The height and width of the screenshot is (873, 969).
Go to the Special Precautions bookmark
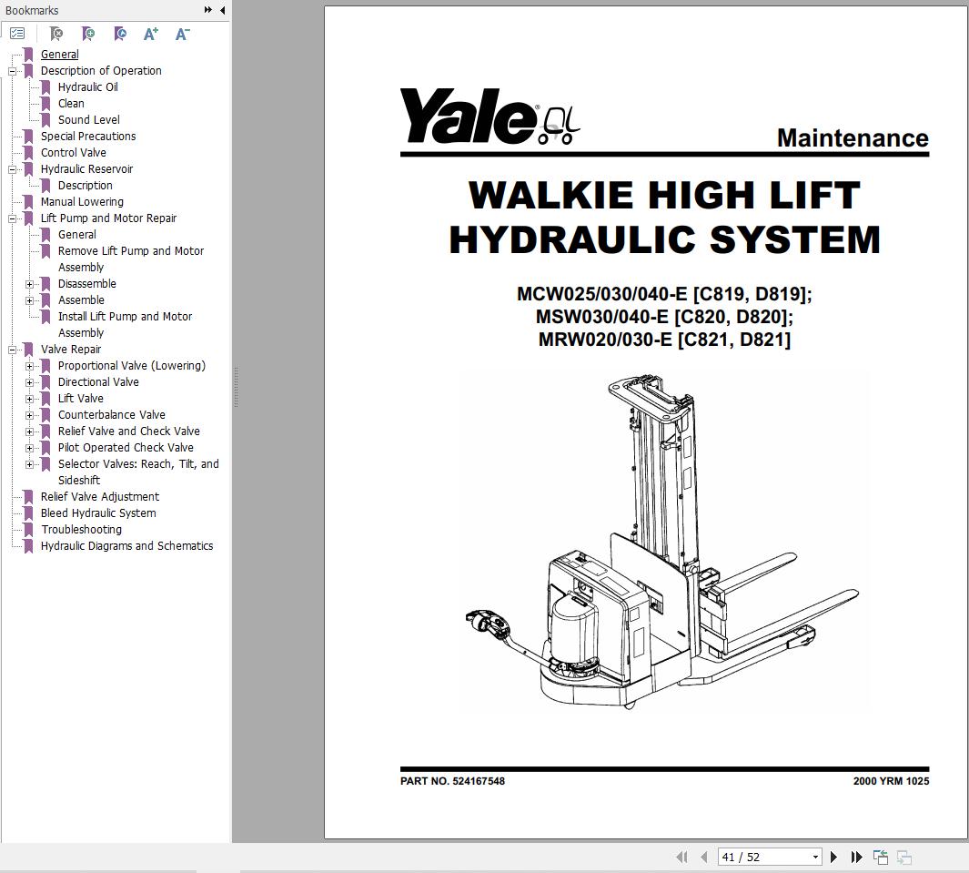(88, 136)
